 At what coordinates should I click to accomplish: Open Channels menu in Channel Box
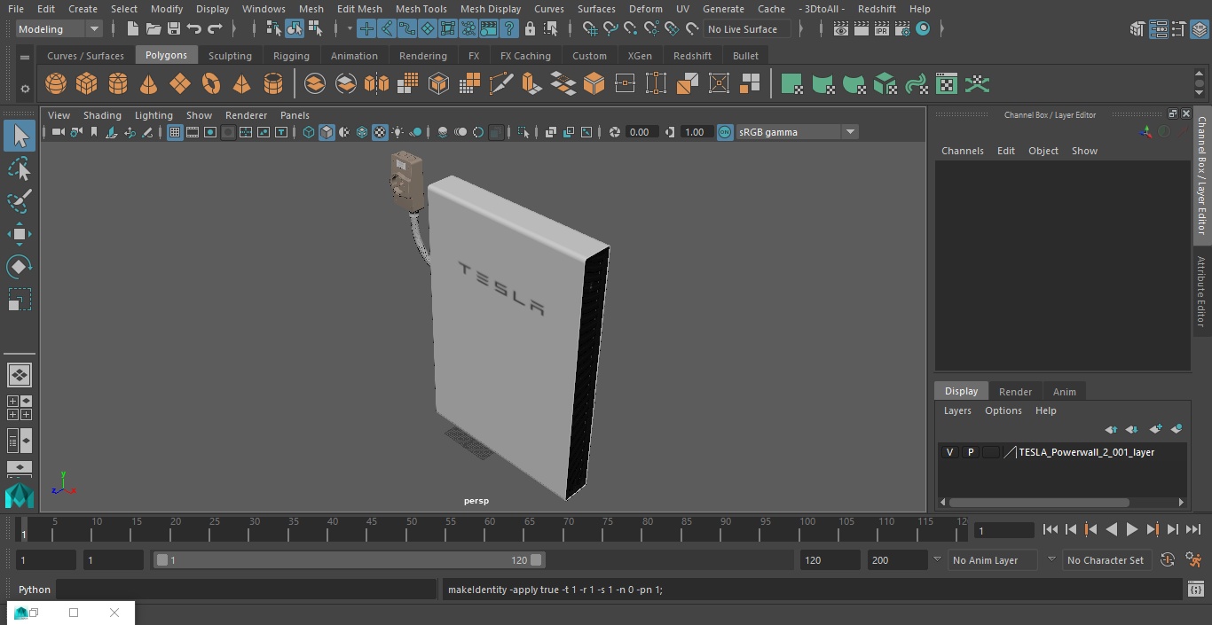[962, 151]
